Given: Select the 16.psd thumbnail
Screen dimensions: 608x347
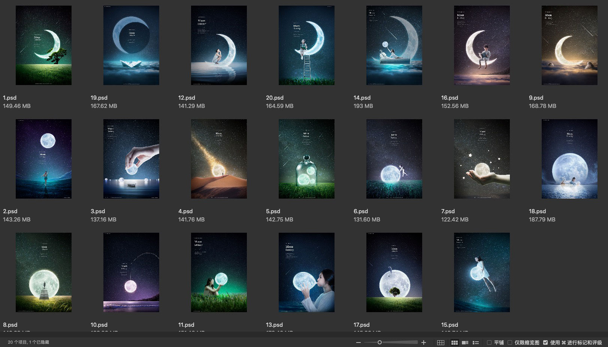Looking at the screenshot, I should click(x=482, y=45).
